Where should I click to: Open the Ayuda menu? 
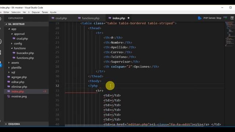click(x=53, y=12)
